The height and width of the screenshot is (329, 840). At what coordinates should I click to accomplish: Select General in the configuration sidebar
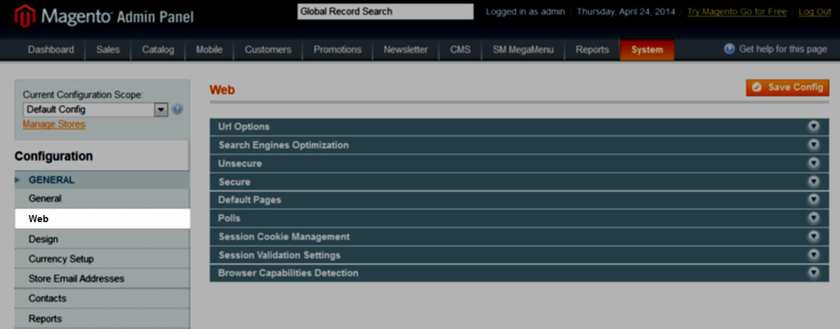click(x=102, y=199)
